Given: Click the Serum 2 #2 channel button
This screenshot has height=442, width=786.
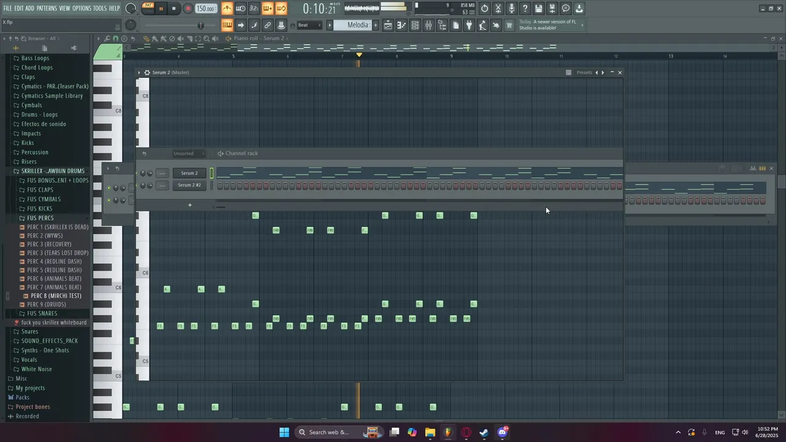Looking at the screenshot, I should (x=189, y=185).
